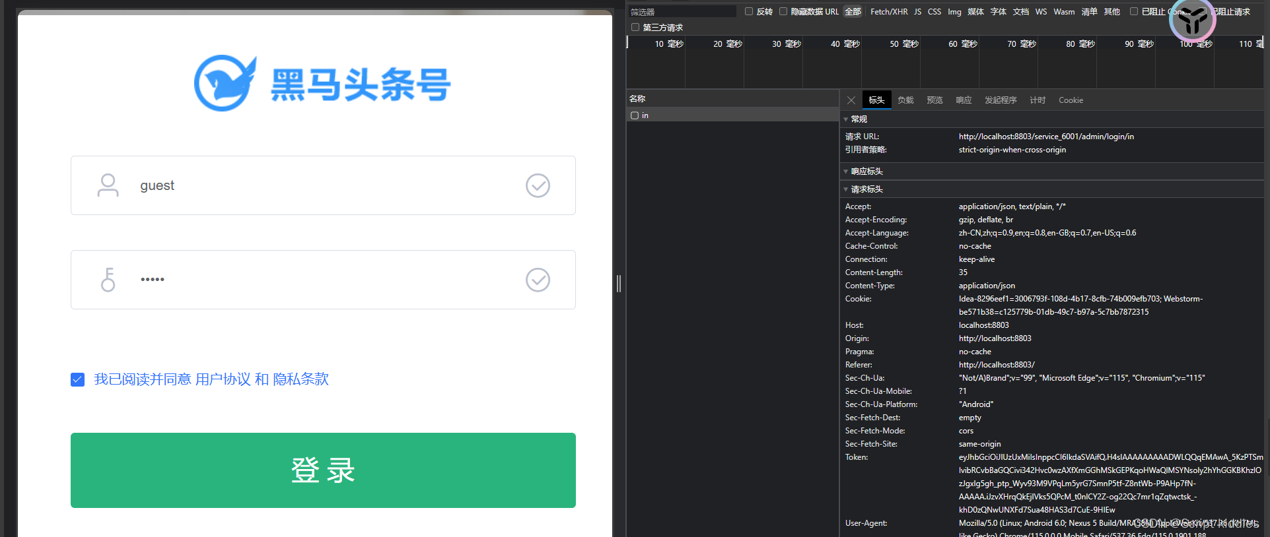Viewport: 1270px width, 537px height.
Task: Filter requests by Fetch/XHR
Action: coord(889,11)
